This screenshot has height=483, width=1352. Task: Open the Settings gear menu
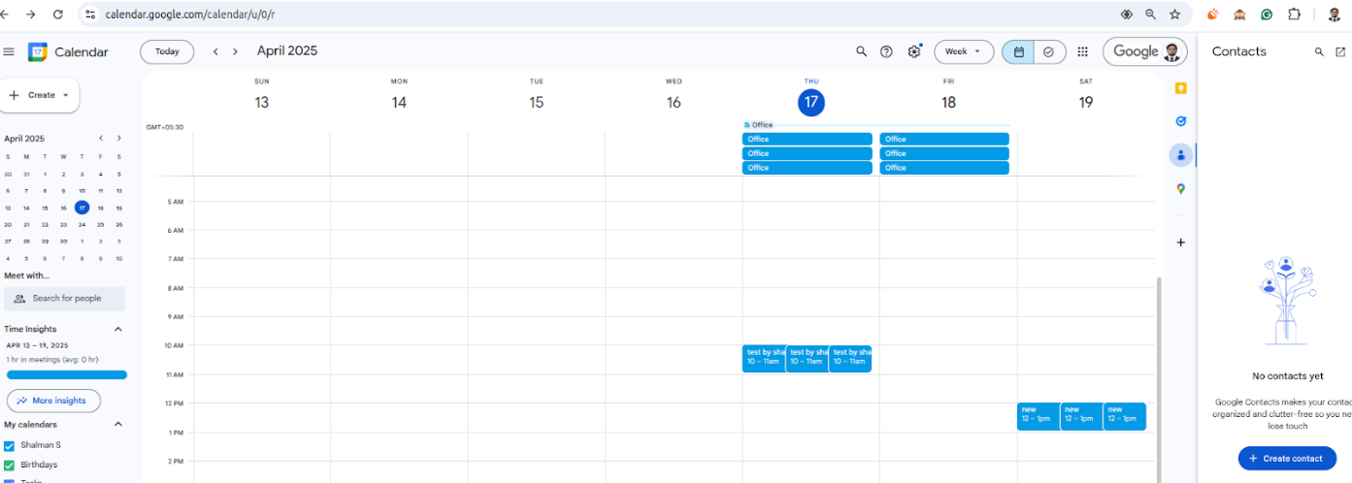913,52
